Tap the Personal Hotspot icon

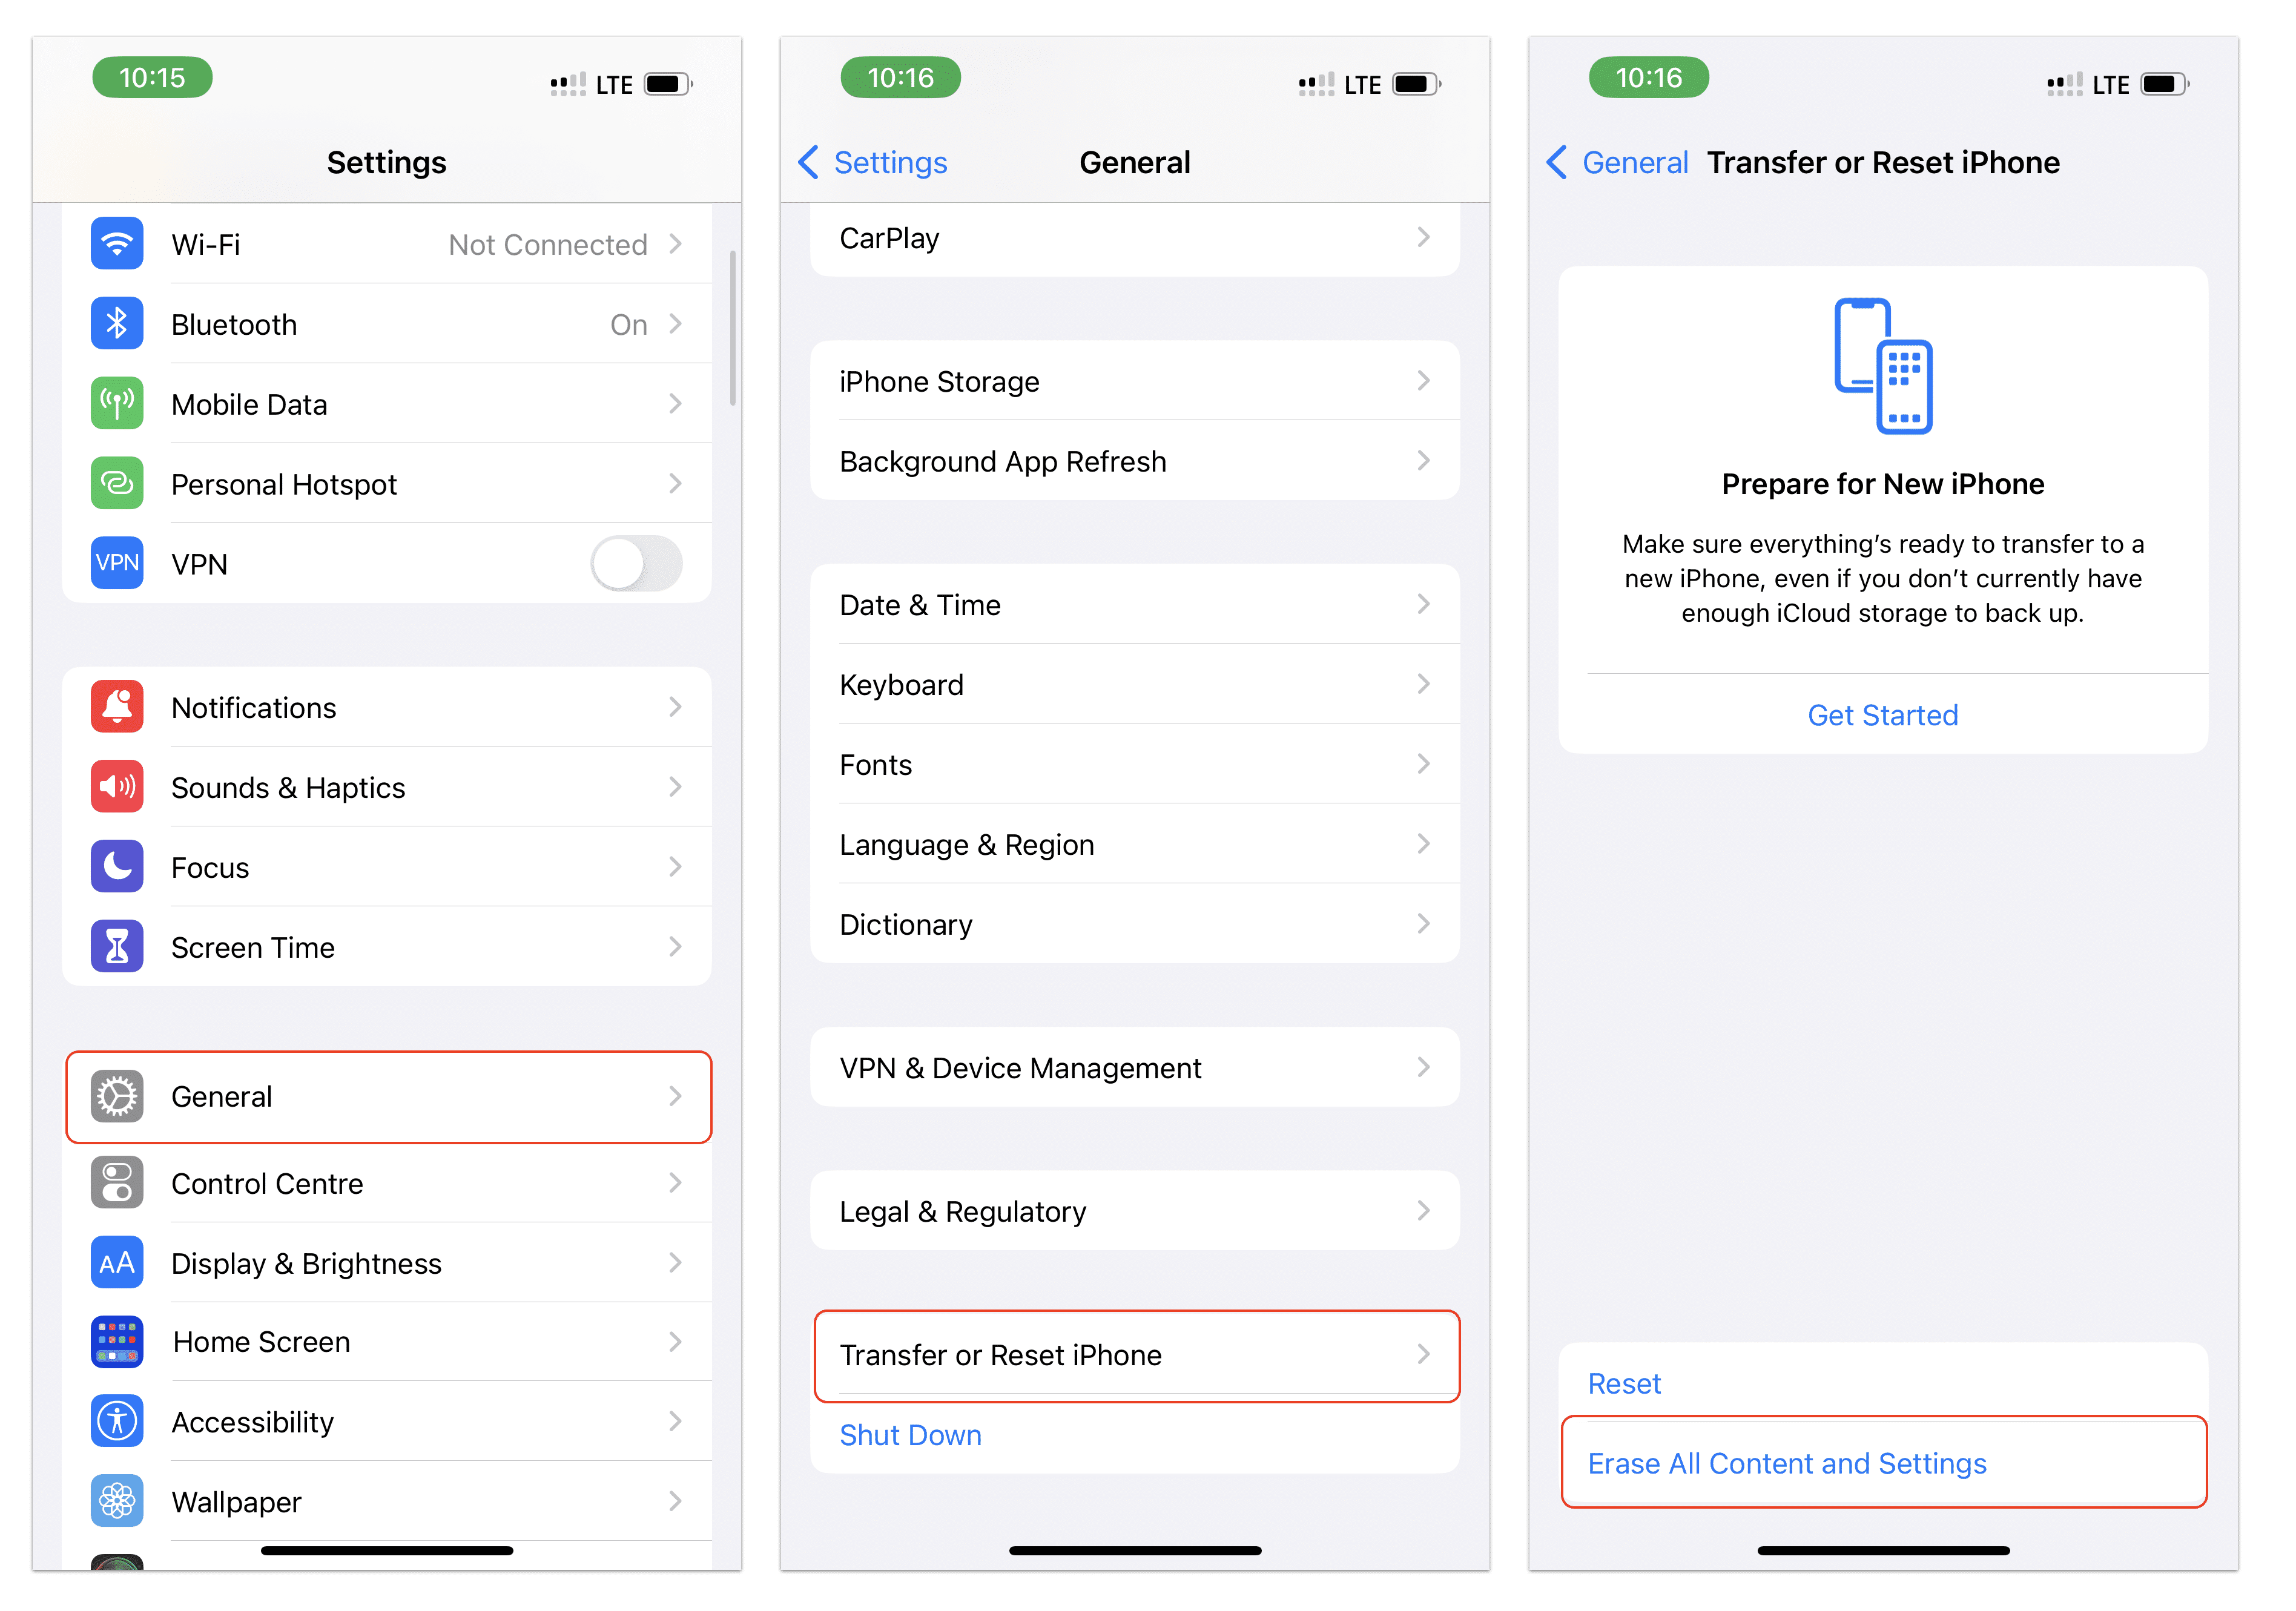tap(117, 484)
